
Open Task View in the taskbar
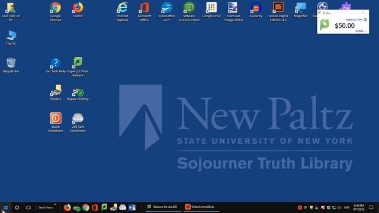[28, 208]
